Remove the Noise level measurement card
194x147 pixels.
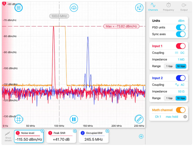click(x=42, y=131)
